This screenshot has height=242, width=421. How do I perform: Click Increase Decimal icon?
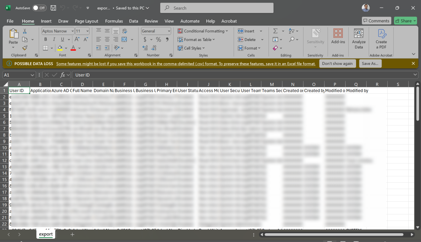click(145, 48)
